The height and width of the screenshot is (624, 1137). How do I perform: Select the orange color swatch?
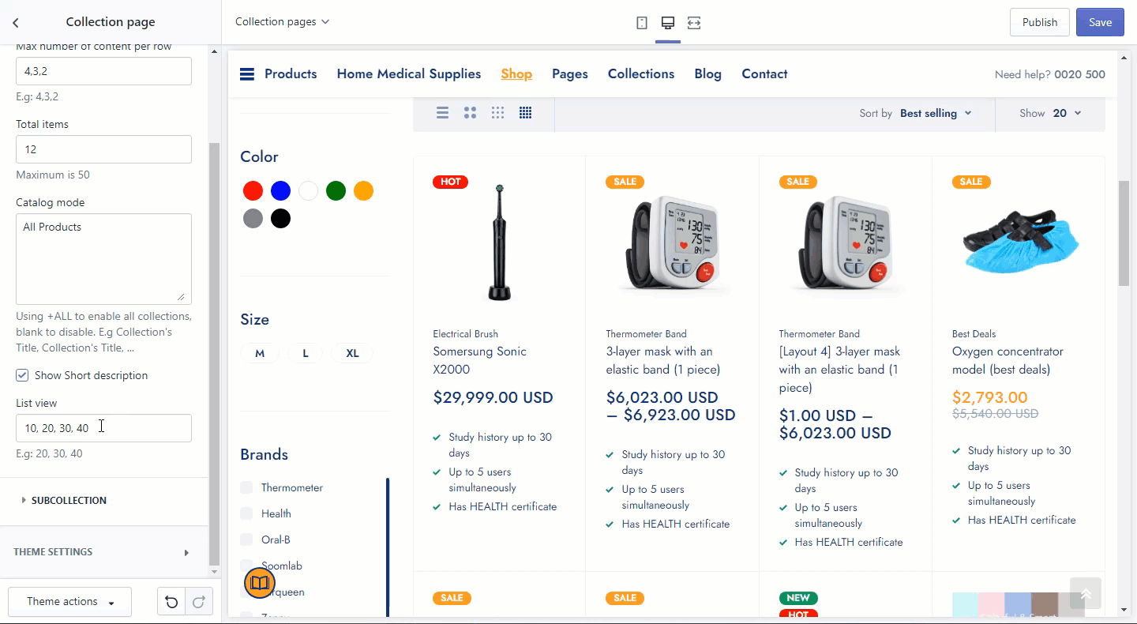tap(363, 191)
